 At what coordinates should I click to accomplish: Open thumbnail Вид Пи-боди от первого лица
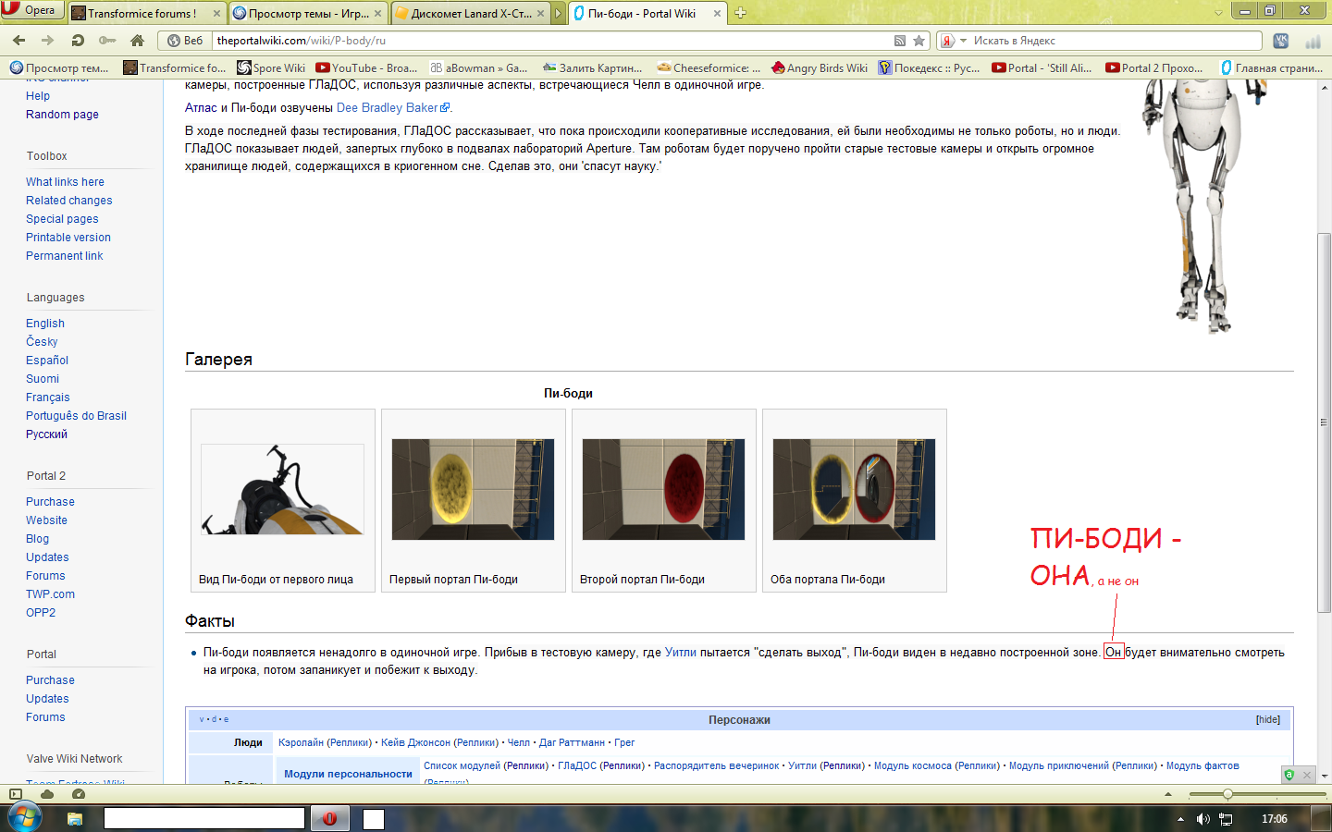click(282, 489)
